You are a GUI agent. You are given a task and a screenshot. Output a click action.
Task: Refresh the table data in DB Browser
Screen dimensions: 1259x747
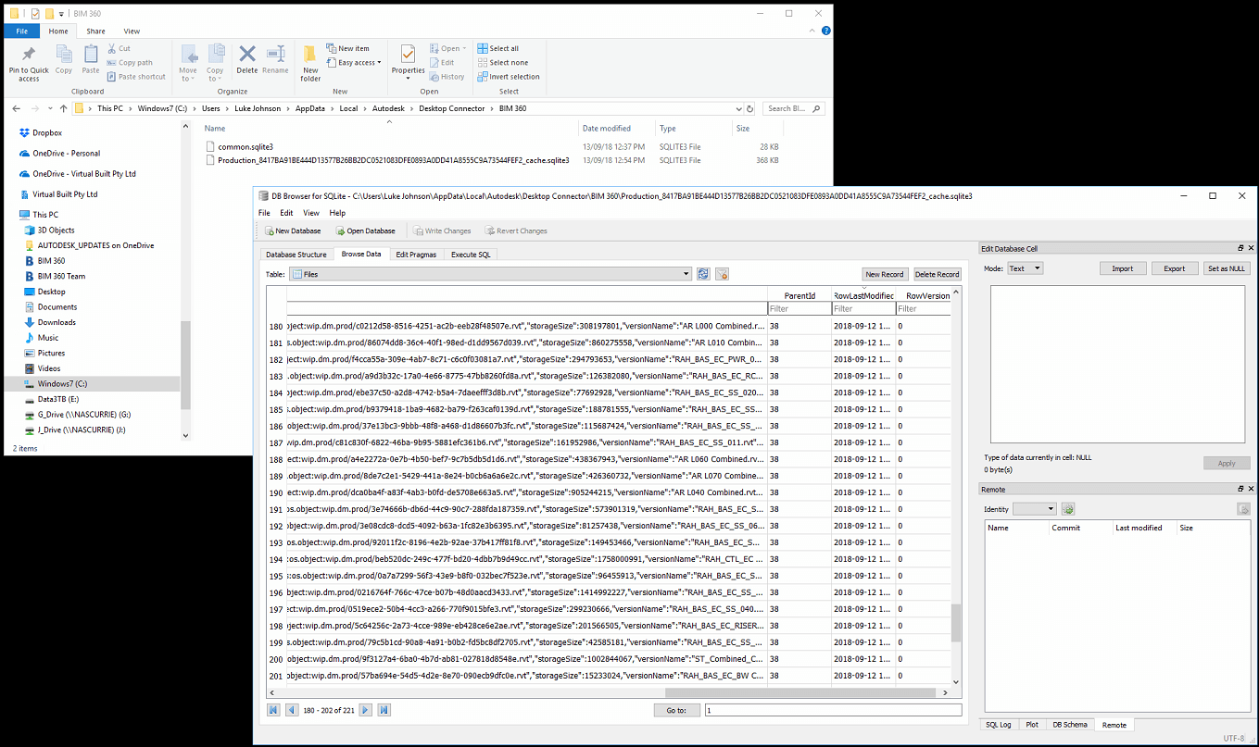[703, 274]
